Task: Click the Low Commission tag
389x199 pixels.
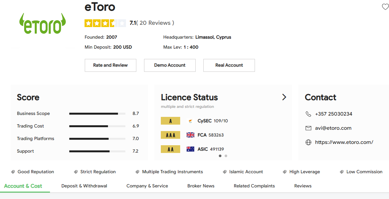Action: point(365,172)
